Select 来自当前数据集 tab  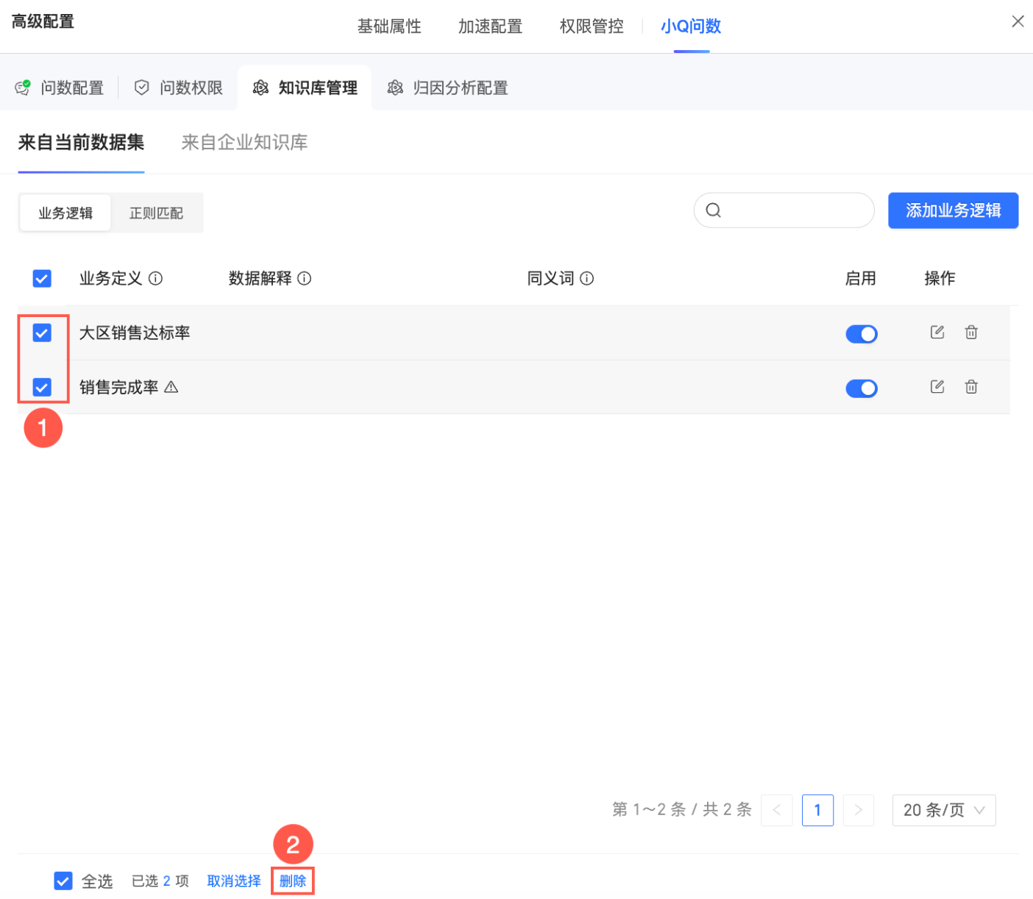81,142
